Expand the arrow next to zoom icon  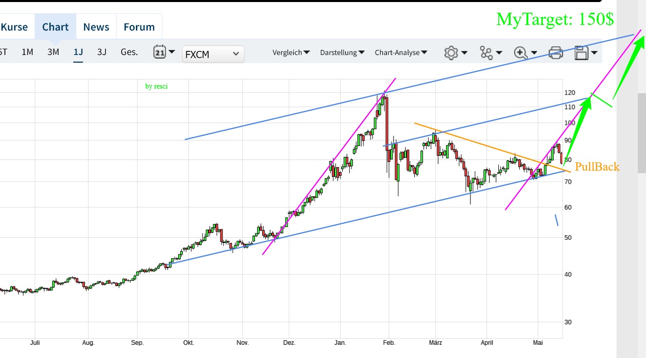click(x=533, y=52)
